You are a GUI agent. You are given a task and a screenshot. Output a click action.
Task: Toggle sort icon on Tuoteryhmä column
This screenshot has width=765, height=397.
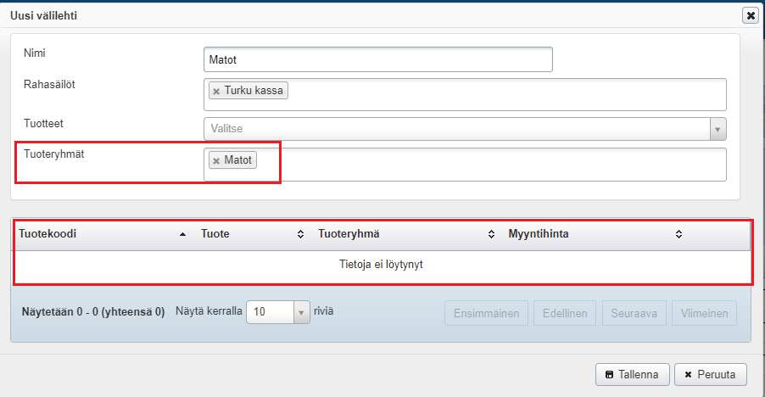[x=492, y=234]
